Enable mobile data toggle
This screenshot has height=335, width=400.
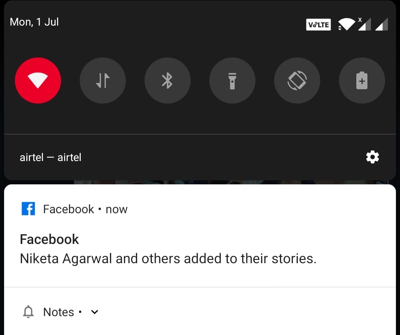[103, 80]
